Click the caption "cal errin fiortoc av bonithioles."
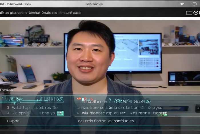This screenshot has width=200, height=134. point(107,121)
